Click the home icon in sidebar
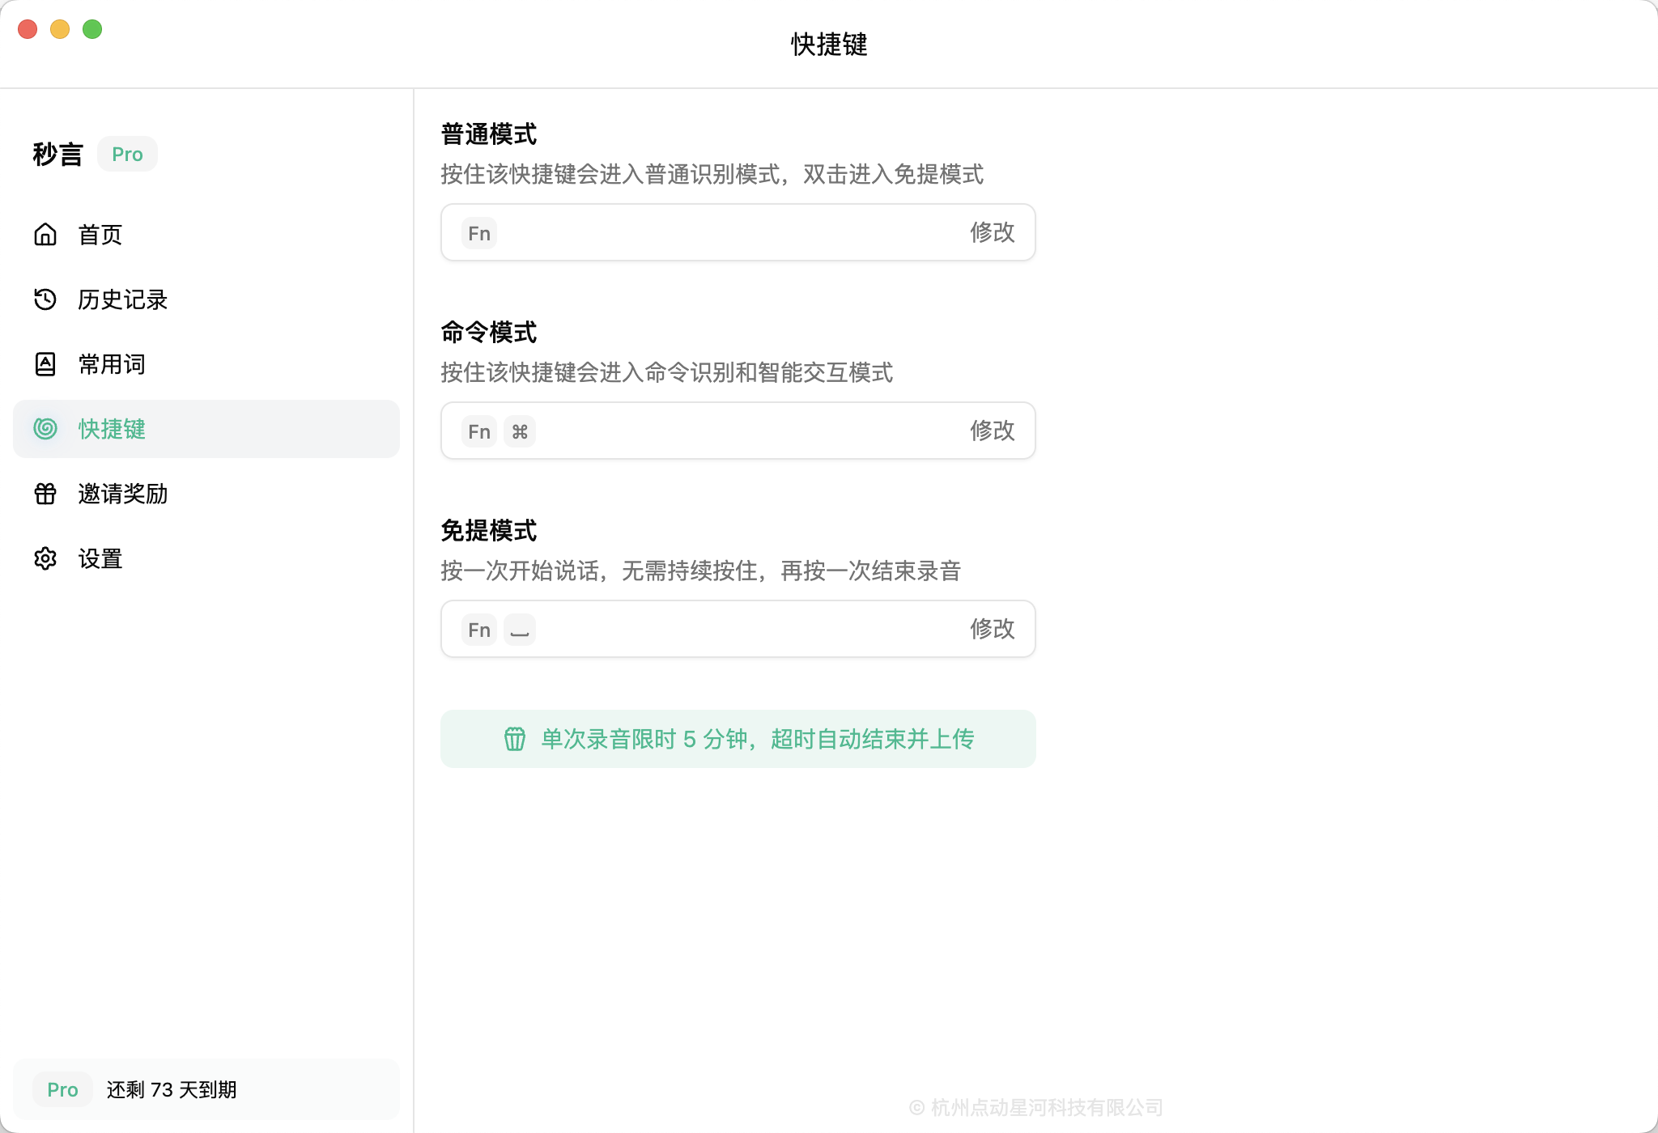 click(45, 235)
